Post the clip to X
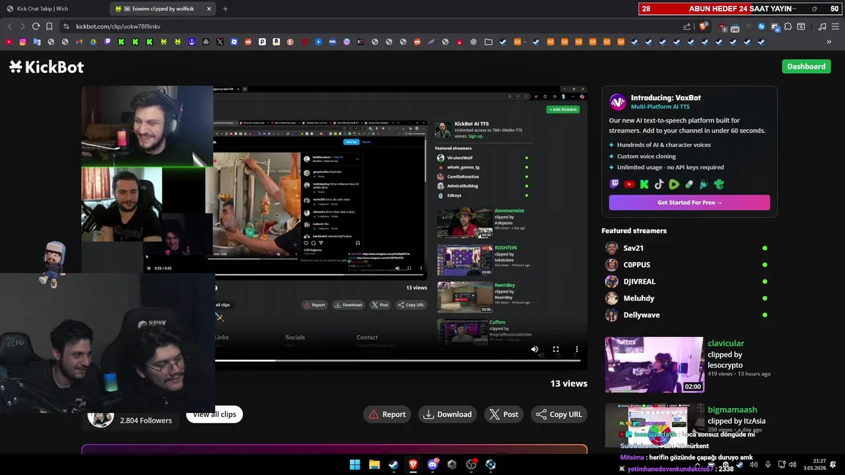 (504, 414)
